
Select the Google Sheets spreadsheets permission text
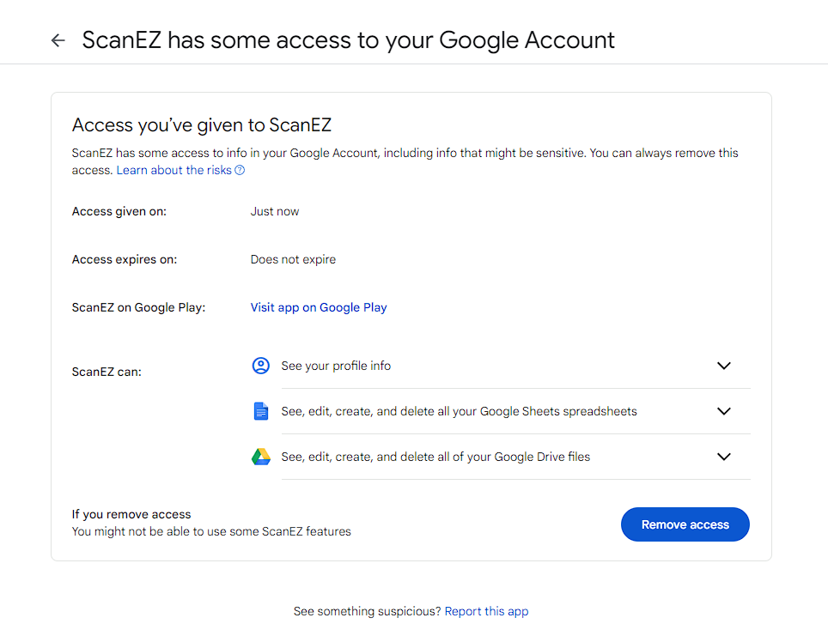(x=459, y=411)
